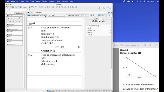The width and height of the screenshot is (164, 92).
Task: Open the Execute context submenu
Action: 98,32
